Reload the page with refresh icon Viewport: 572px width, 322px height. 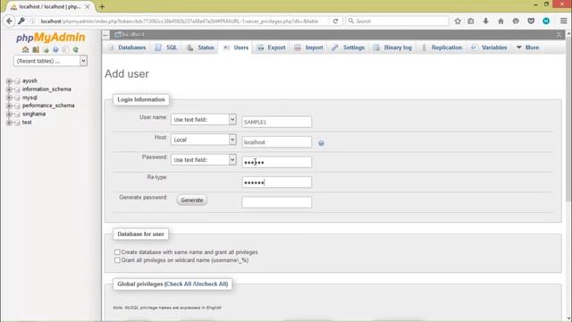[x=335, y=21]
